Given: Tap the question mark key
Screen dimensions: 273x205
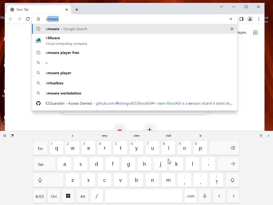Looking at the screenshot, I should (x=216, y=180).
